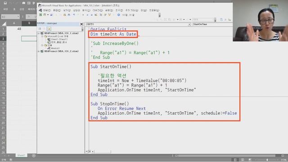Open the 도구(T) menu
The image size is (288, 162).
pyautogui.click(x=119, y=10)
